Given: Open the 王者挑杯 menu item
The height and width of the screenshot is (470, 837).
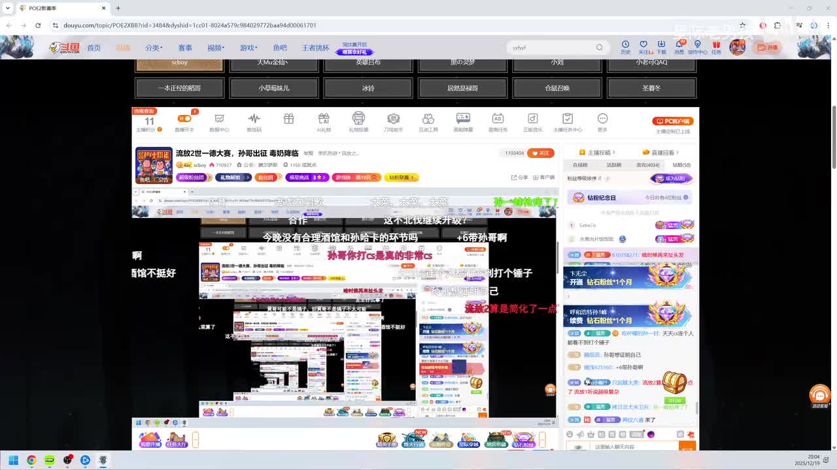Looking at the screenshot, I should [316, 48].
